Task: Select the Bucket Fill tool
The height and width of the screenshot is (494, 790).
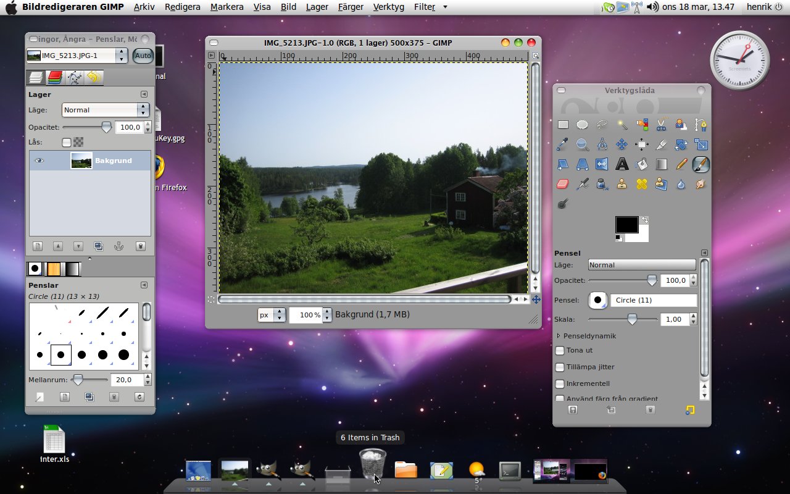Action: pyautogui.click(x=641, y=164)
